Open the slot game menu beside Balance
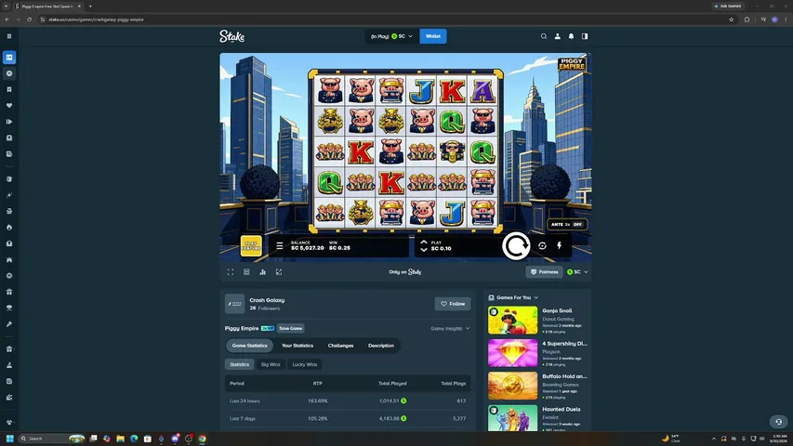793x446 pixels. click(280, 245)
